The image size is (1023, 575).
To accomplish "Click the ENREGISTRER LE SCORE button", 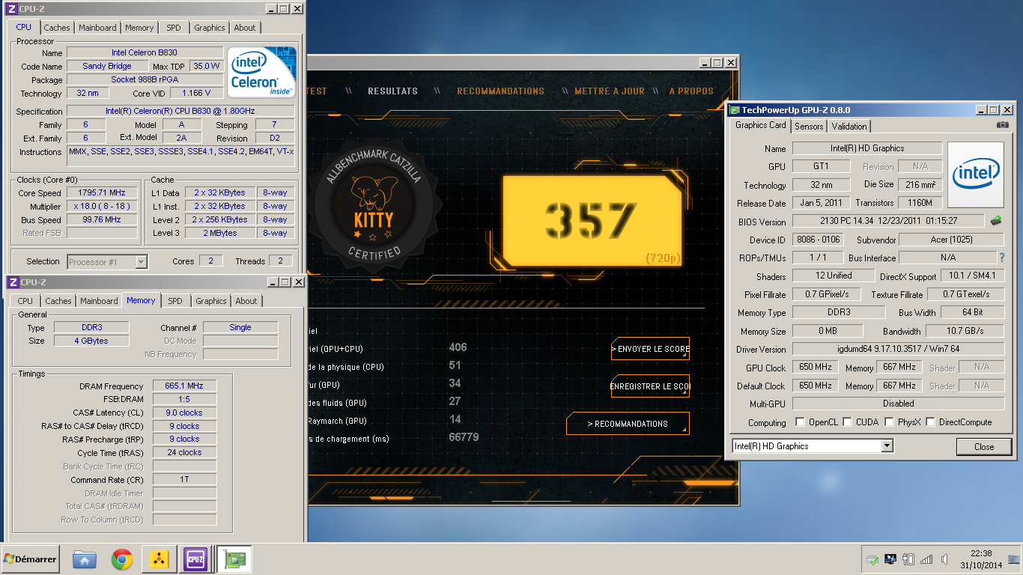I will 650,386.
